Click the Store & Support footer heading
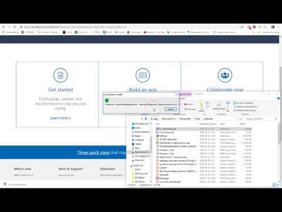The height and width of the screenshot is (212, 282). [70, 169]
